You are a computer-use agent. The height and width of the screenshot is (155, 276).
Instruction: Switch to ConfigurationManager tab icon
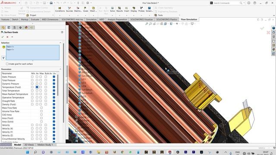[x=15, y=28]
